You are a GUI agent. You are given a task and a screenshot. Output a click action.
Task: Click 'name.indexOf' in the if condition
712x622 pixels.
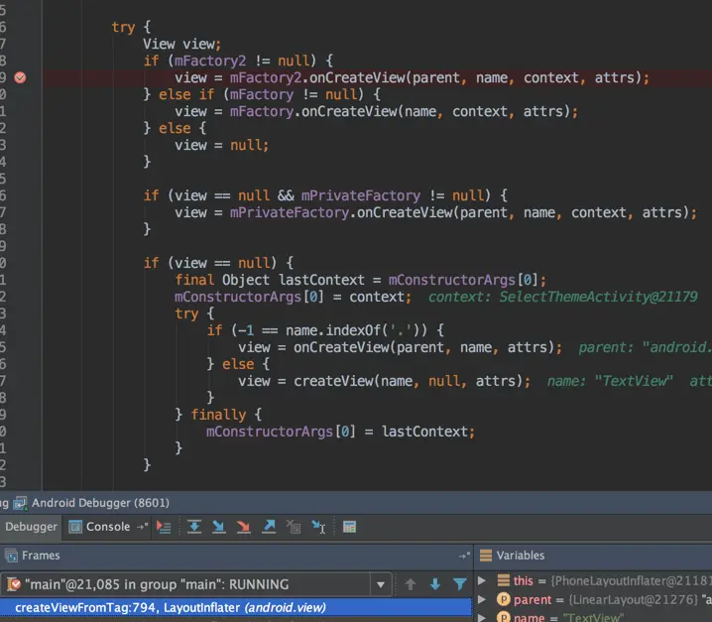tap(333, 330)
